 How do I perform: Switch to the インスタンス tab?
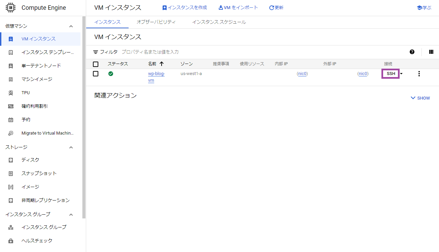(x=107, y=22)
